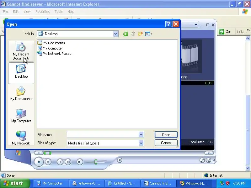251x188 pixels.
Task: Play the media in Windows Media Player
Action: pos(39,162)
